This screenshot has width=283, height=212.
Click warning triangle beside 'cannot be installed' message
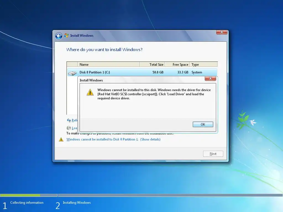(61, 139)
